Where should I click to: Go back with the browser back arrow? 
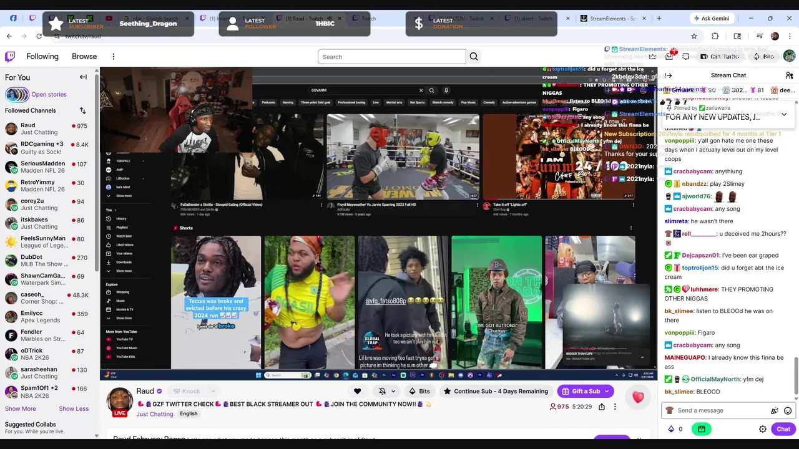[x=9, y=36]
